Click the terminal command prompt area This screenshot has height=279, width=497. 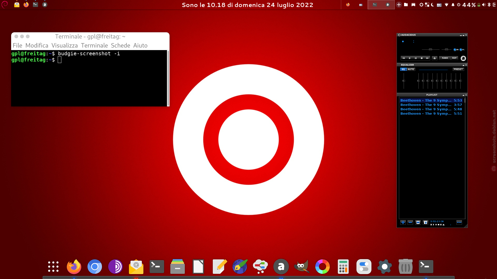89,78
